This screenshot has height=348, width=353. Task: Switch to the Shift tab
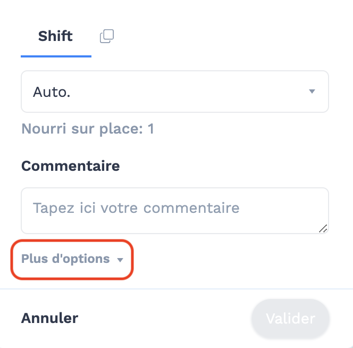click(56, 36)
